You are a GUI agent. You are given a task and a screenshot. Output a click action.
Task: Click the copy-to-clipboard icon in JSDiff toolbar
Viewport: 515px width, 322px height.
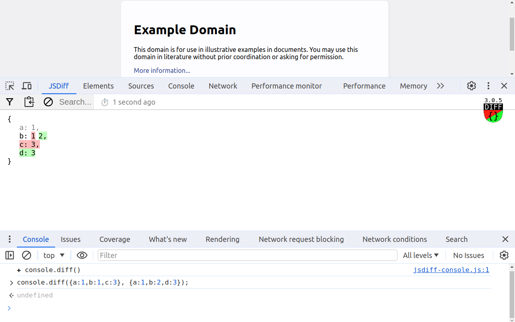[29, 102]
